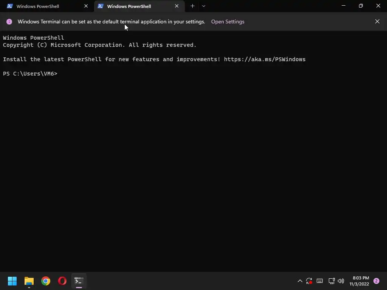Show hidden system tray icons
This screenshot has width=387, height=290.
coord(300,281)
